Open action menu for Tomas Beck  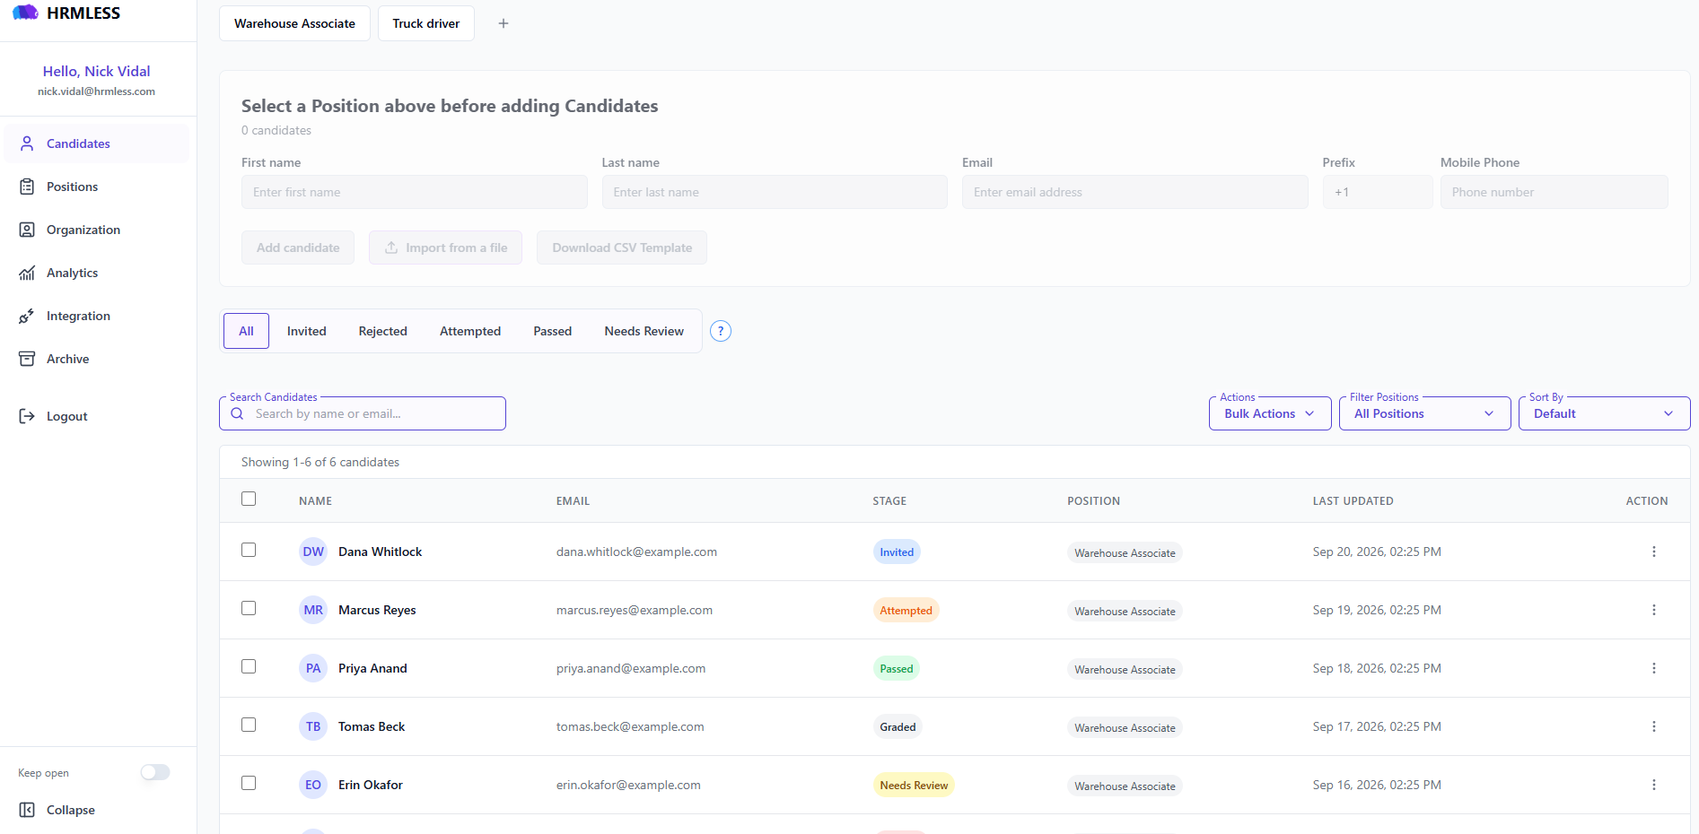tap(1654, 726)
